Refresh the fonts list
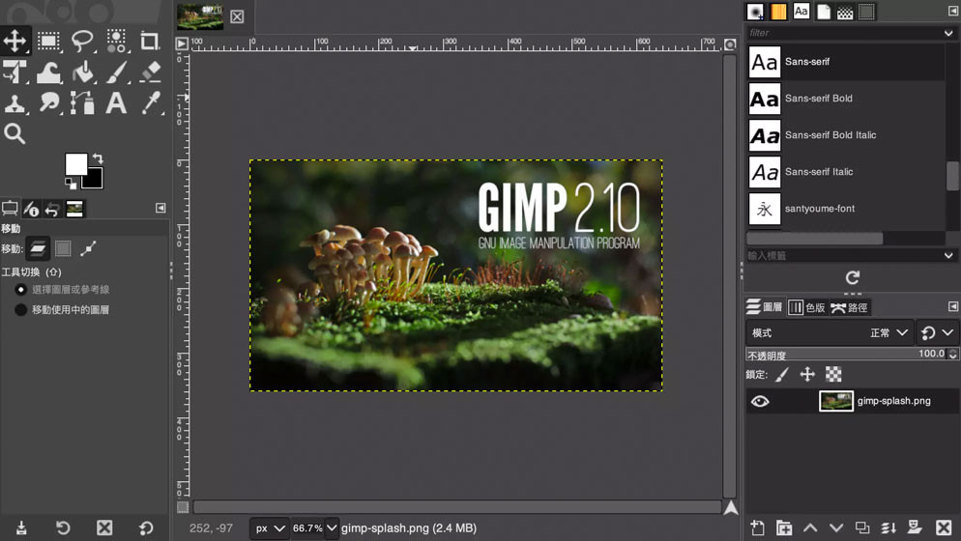The image size is (961, 541). [853, 278]
